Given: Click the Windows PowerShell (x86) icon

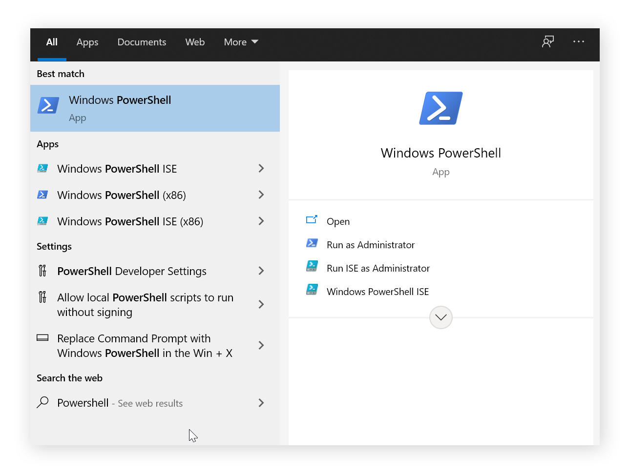Looking at the screenshot, I should click(42, 195).
